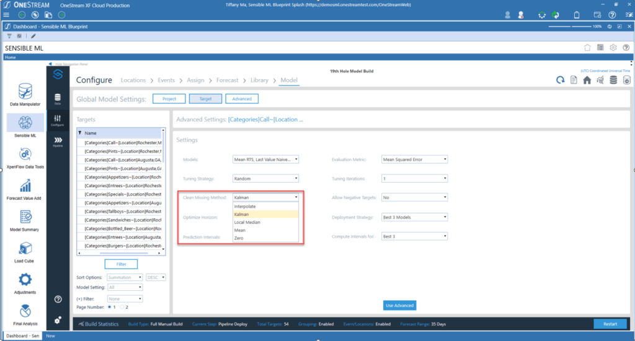Screen dimensions: 635x341
Task: Open the Deployment Strategy dropdown
Action: [414, 217]
